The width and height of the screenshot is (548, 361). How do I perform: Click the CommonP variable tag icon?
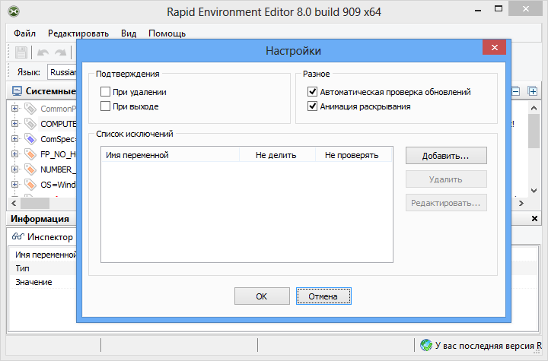point(30,109)
